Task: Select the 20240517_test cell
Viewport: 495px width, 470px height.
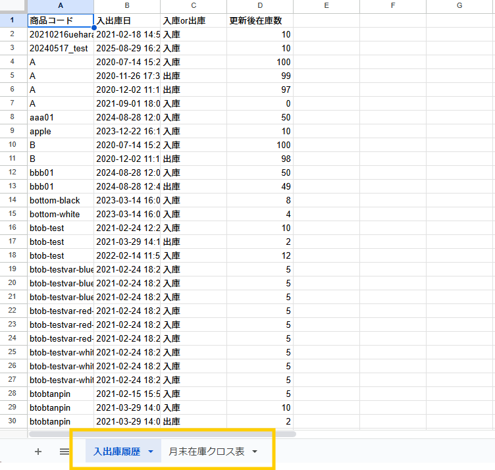Action: coord(61,48)
